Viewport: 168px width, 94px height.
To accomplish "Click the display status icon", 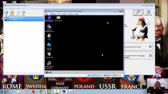I will (x=105, y=75).
